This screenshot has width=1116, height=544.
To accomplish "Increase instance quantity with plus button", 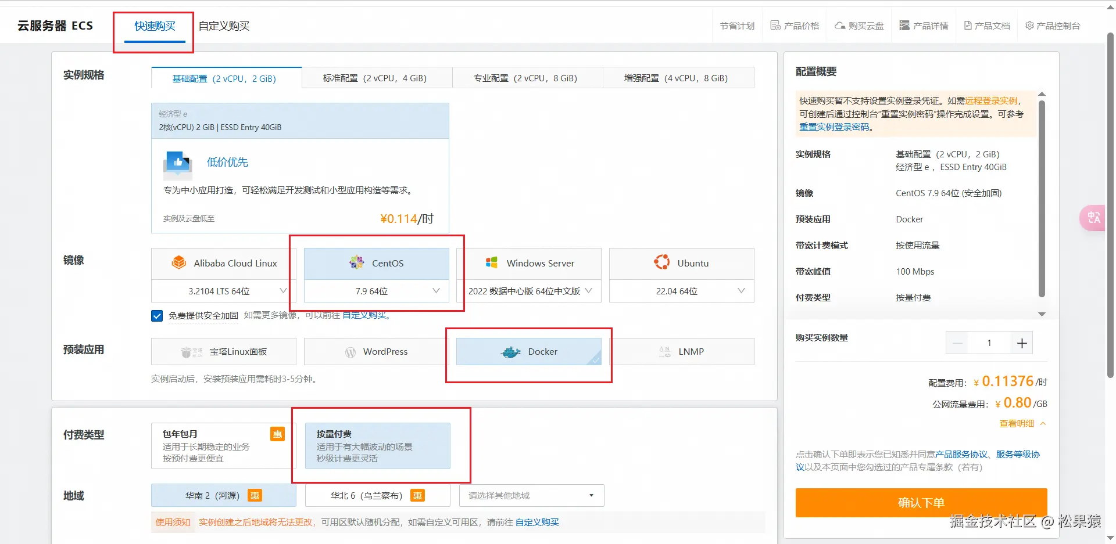I will point(1022,343).
